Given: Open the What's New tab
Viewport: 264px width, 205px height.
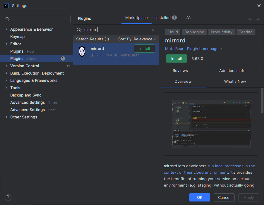Looking at the screenshot, I should pos(235,81).
